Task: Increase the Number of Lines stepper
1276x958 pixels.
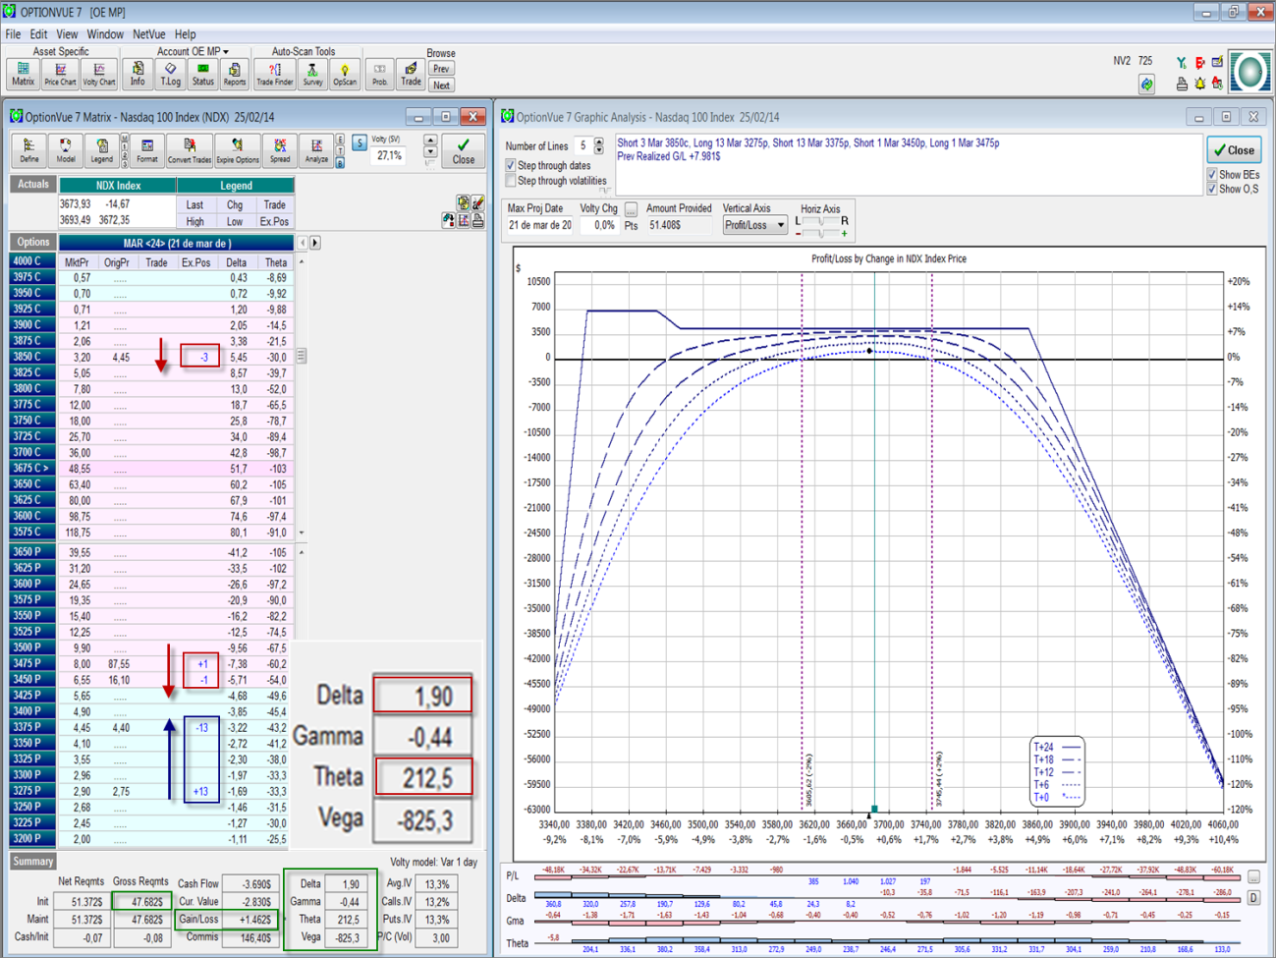Action: tap(599, 141)
